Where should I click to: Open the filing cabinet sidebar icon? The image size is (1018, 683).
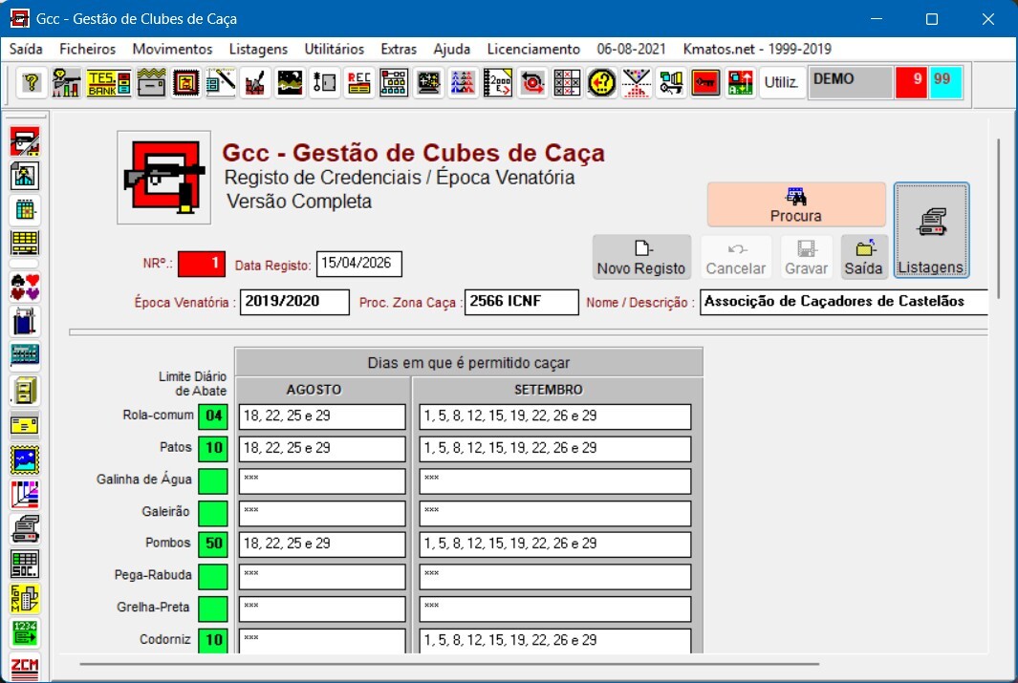(25, 390)
